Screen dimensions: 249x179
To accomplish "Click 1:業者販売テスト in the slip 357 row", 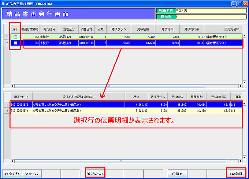I will point(223,37).
